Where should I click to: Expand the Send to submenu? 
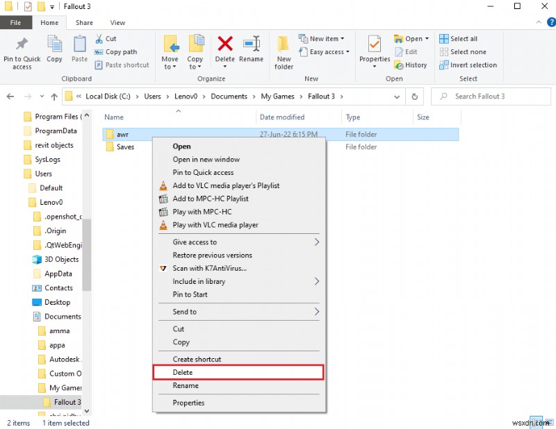click(x=238, y=312)
